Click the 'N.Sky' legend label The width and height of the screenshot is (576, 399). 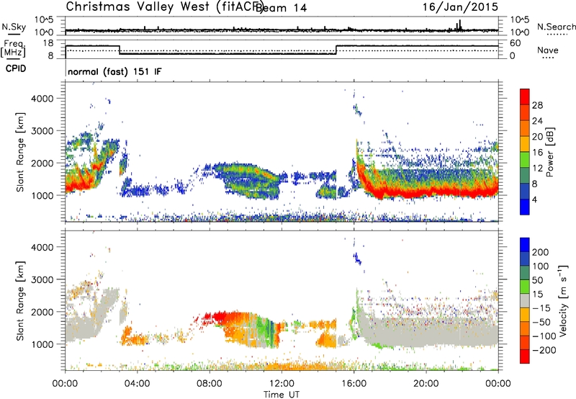[14, 27]
